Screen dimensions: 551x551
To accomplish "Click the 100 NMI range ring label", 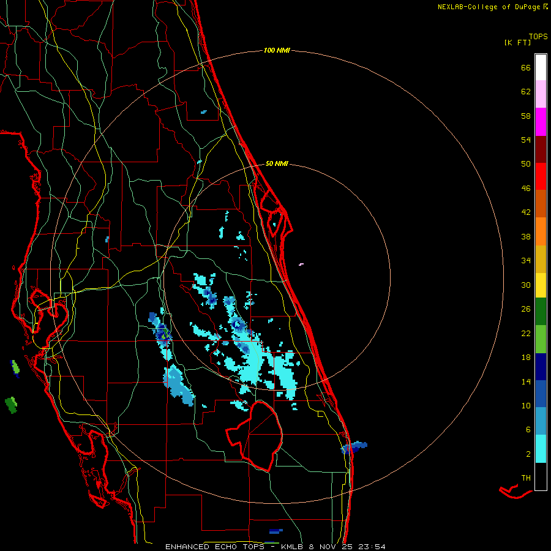I will click(277, 51).
